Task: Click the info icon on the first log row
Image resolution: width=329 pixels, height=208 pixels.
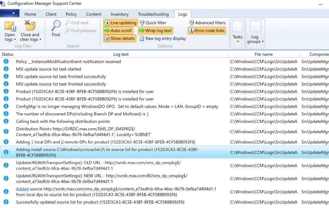Action: point(6,62)
